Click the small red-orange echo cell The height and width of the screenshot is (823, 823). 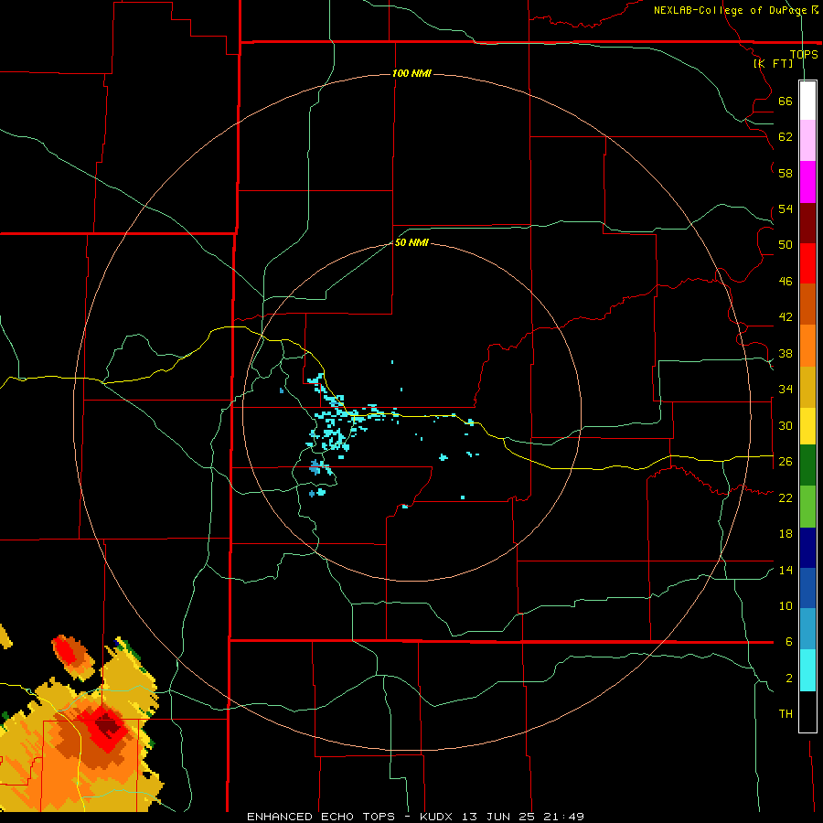72,657
